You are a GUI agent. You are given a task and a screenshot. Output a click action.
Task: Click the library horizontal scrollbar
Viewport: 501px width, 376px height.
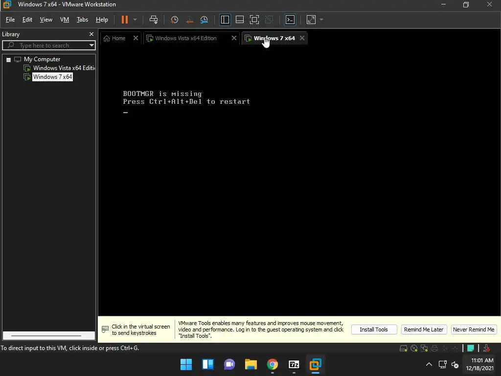[x=46, y=336]
